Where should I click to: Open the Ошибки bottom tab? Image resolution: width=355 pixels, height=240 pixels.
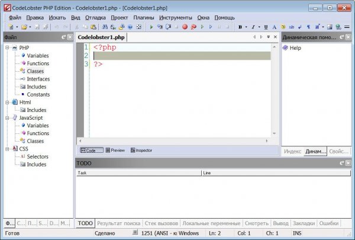point(329,223)
